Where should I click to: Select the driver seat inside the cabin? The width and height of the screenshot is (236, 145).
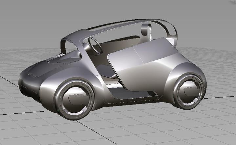[x=107, y=70]
